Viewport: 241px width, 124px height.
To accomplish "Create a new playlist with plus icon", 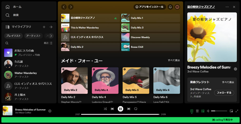I will 44,27.
